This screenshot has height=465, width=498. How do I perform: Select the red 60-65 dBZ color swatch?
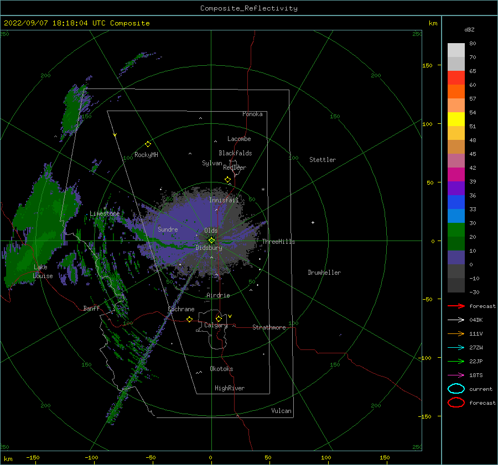456,78
